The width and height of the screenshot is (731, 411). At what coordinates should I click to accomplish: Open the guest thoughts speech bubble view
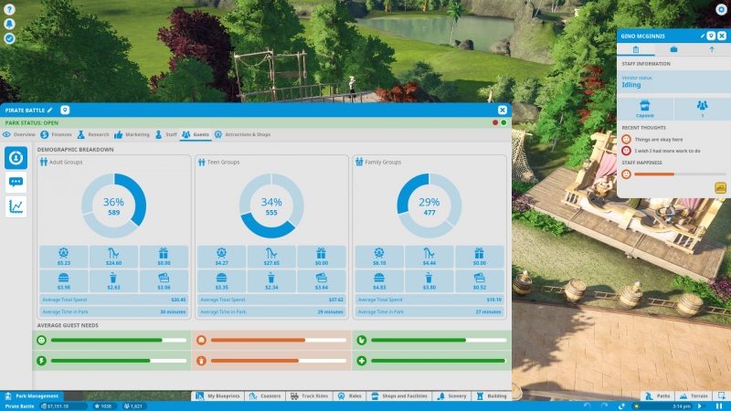[x=16, y=182]
